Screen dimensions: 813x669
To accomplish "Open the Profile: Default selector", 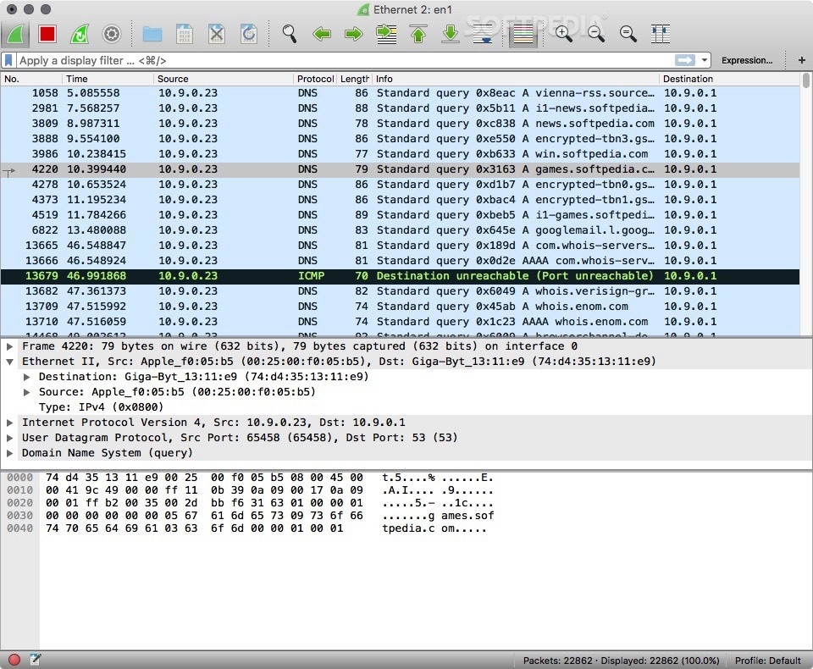I will click(x=767, y=660).
